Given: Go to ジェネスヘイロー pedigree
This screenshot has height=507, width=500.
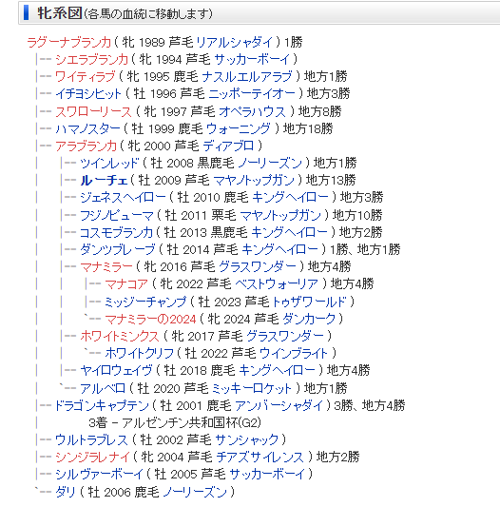Looking at the screenshot, I should tap(123, 198).
